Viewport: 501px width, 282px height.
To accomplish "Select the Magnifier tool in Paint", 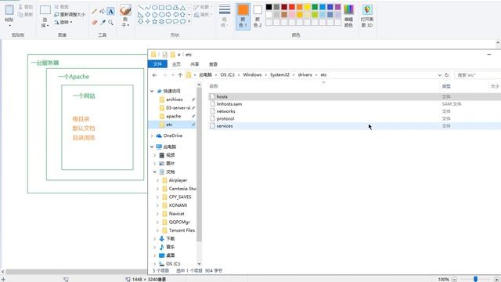I will pos(110,23).
